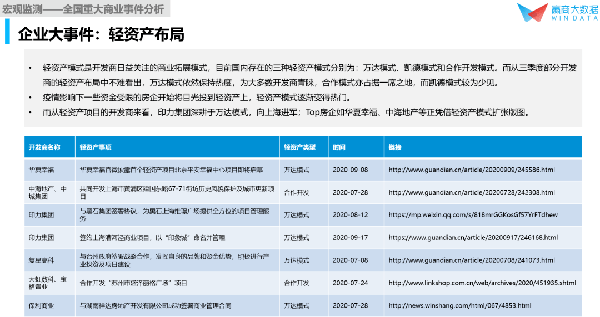Image resolution: width=600 pixels, height=317 pixels.
Task: Open the guandian 241073 article link
Action: (472, 260)
